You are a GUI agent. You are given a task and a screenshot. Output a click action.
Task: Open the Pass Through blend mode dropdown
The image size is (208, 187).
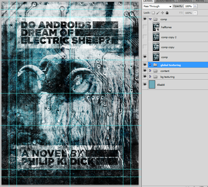coord(157,6)
